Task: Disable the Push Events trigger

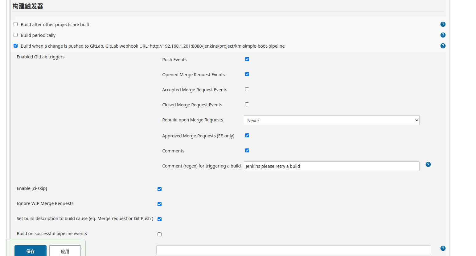Action: (247, 59)
